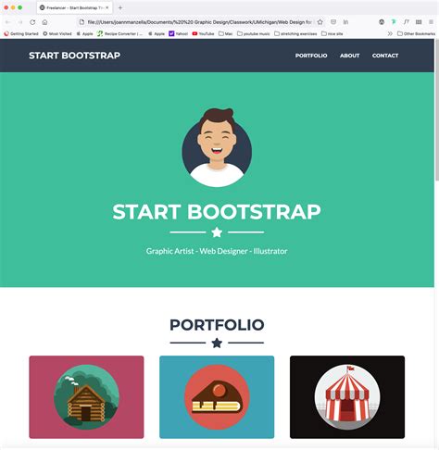This screenshot has width=439, height=450.
Task: Show more bookmarks via double chevron
Action: (390, 33)
